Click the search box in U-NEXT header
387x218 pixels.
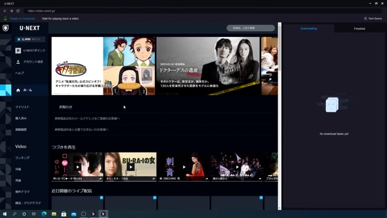pos(250,28)
